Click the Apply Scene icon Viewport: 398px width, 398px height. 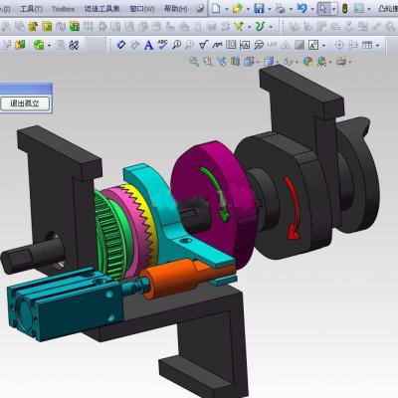click(322, 62)
